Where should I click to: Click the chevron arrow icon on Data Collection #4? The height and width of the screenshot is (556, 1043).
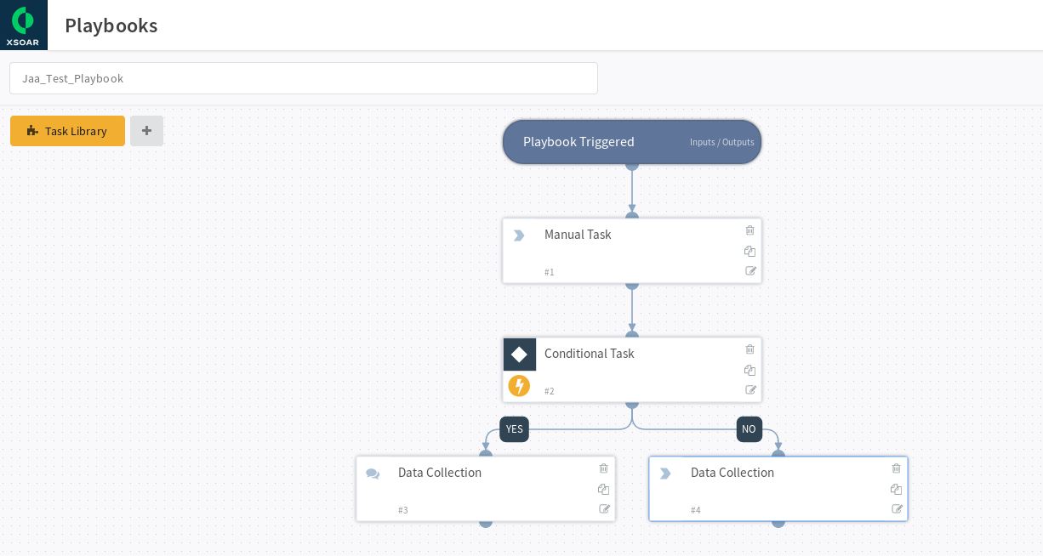[666, 474]
